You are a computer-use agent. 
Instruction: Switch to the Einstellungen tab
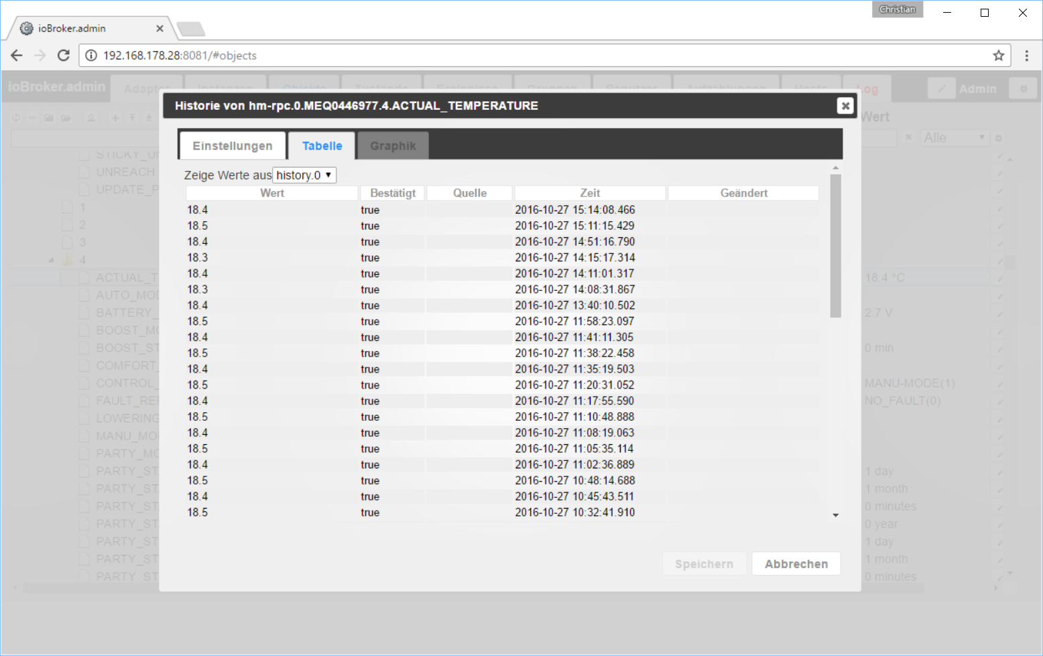233,145
